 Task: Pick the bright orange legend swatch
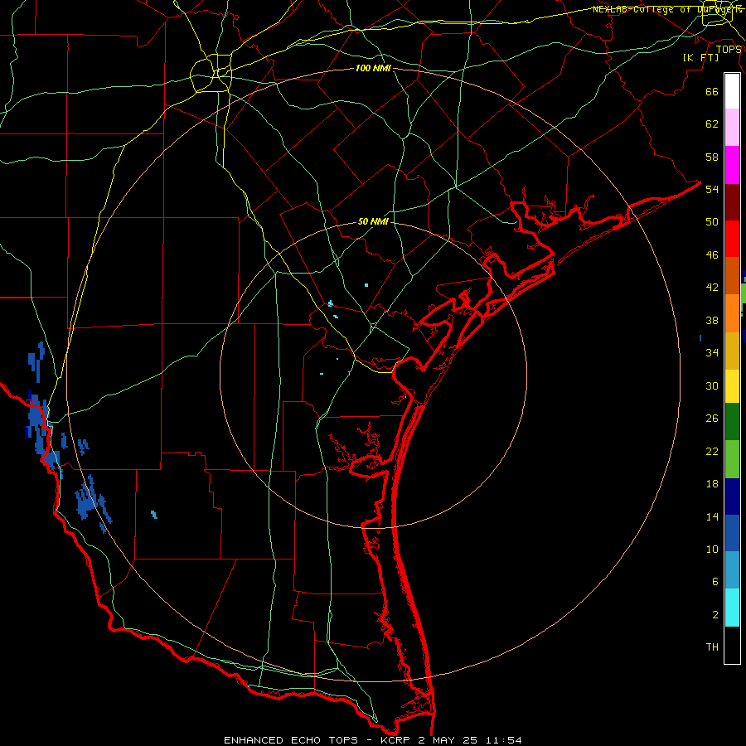(732, 313)
